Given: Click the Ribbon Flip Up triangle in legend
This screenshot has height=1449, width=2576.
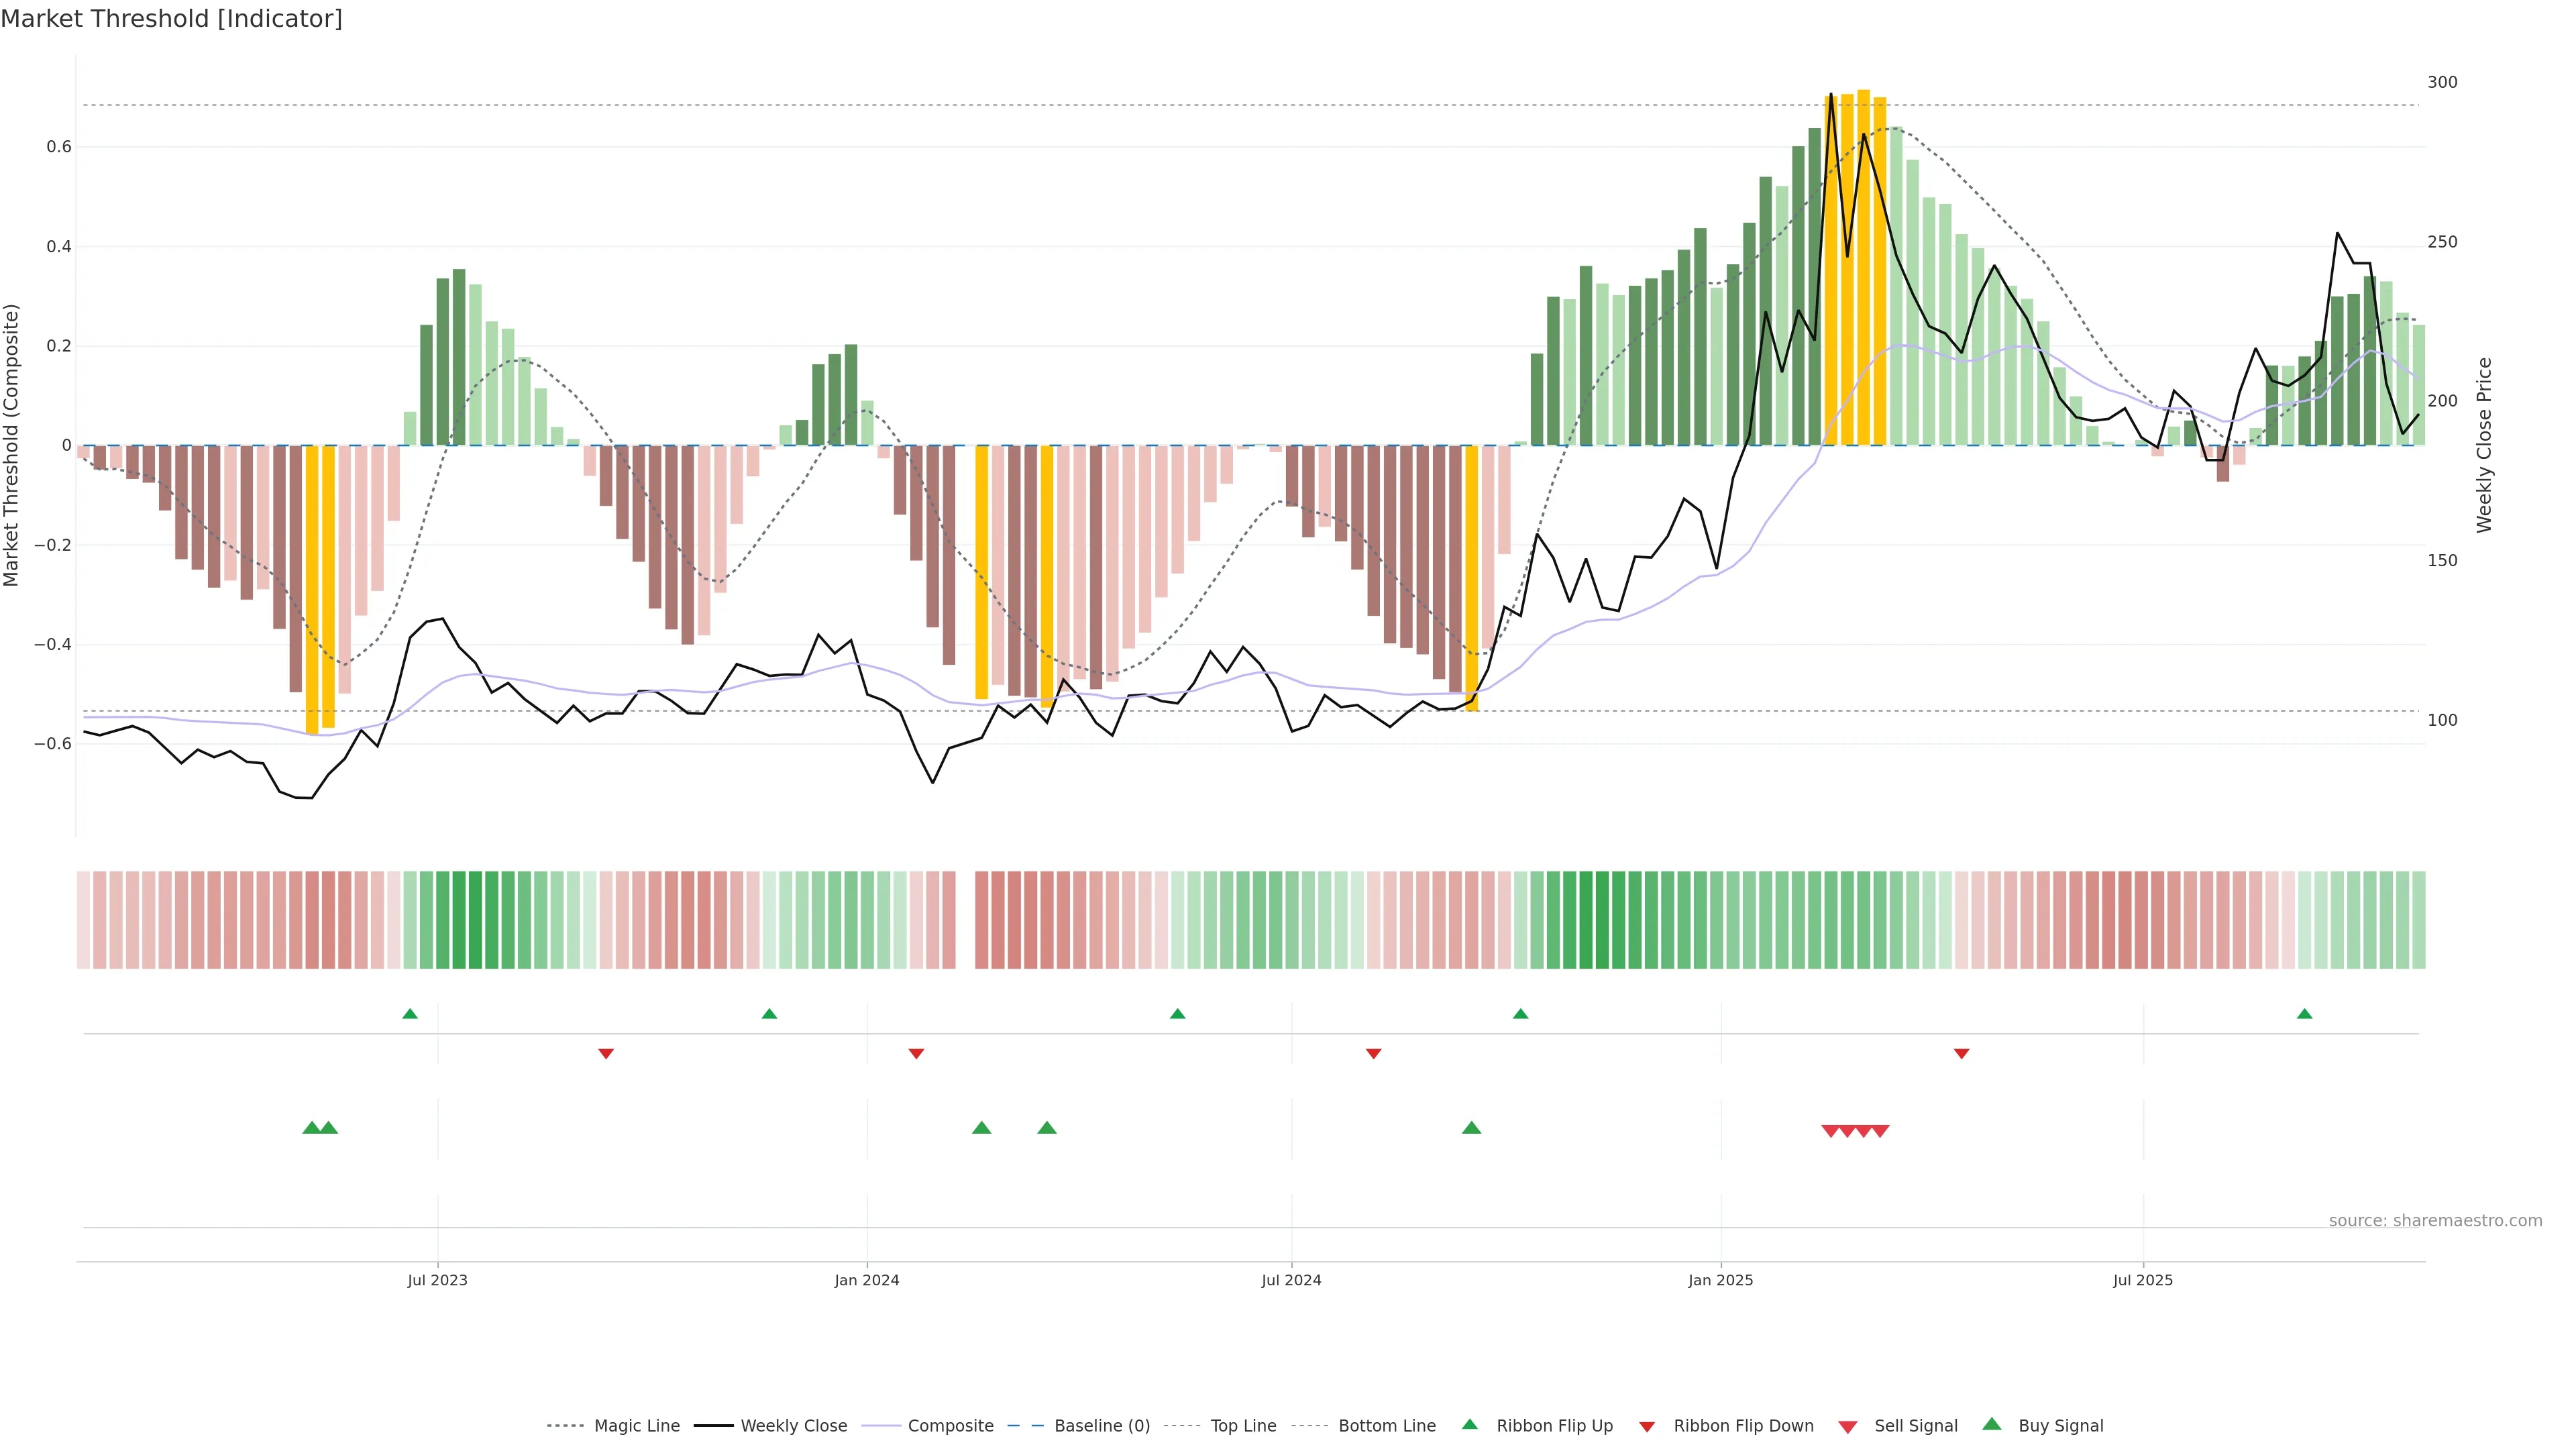Looking at the screenshot, I should tap(1469, 1424).
